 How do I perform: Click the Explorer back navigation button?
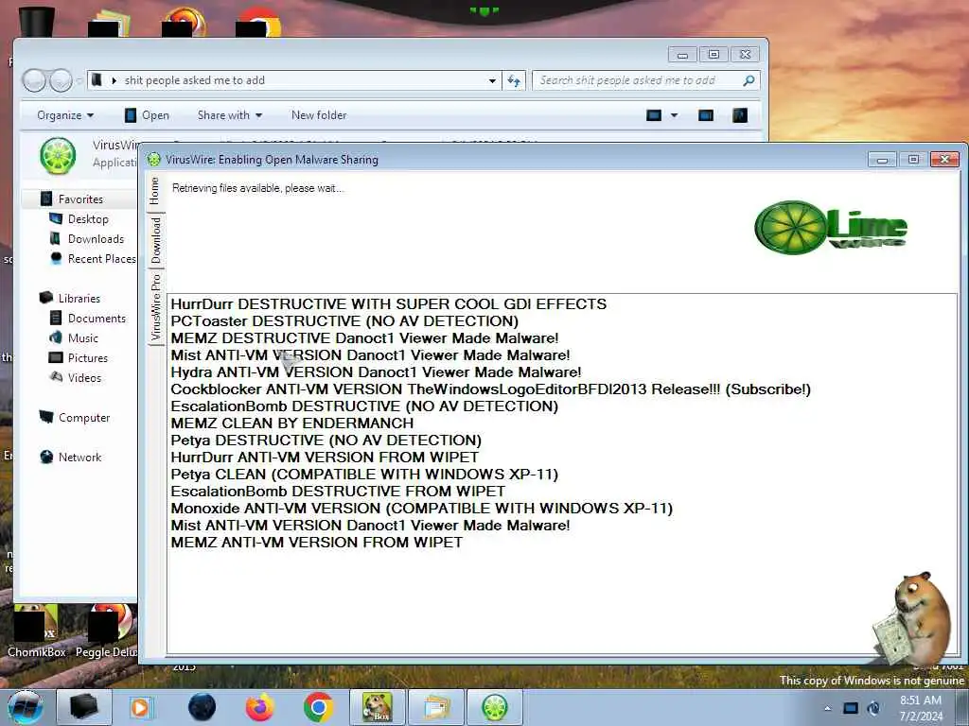point(34,80)
